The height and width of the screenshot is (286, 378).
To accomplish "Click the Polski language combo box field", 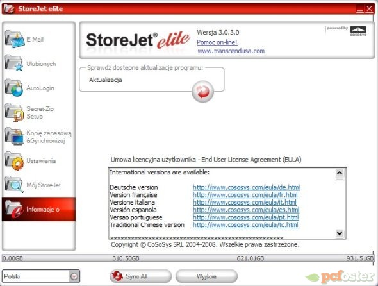I will coord(41,276).
